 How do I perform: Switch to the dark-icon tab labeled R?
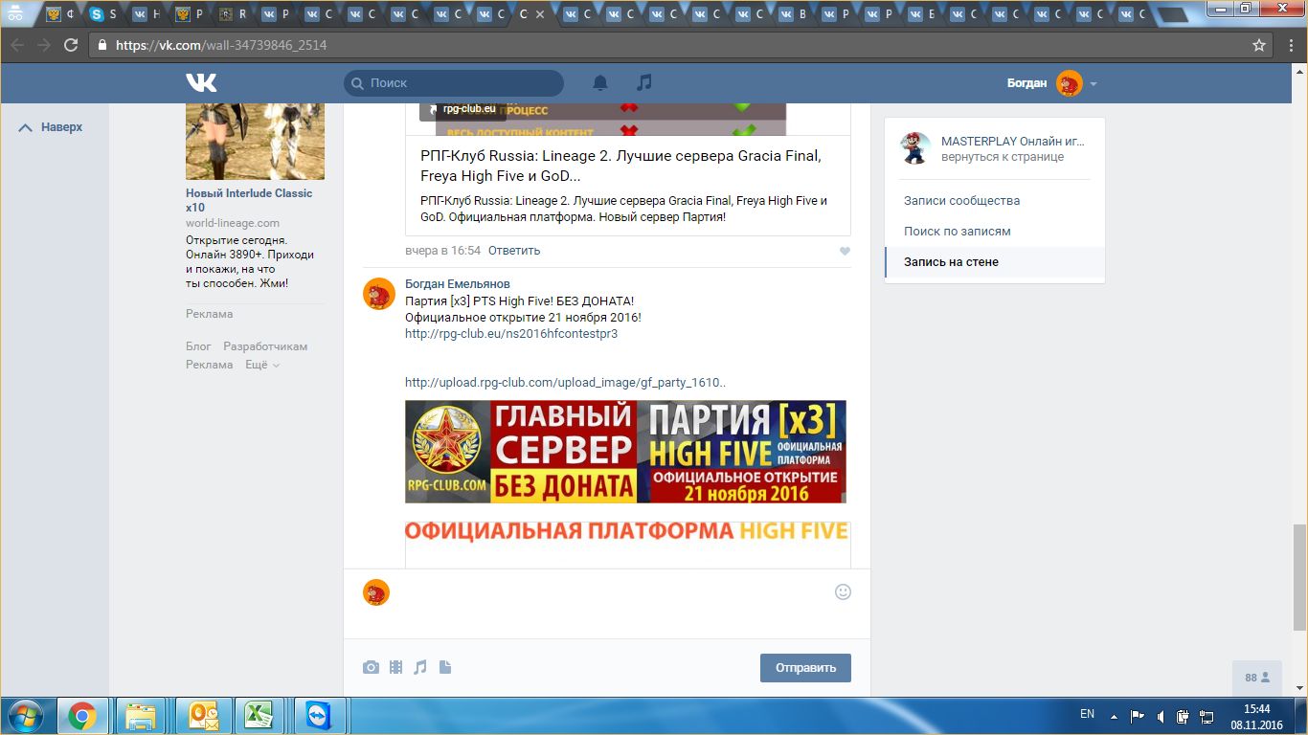233,14
